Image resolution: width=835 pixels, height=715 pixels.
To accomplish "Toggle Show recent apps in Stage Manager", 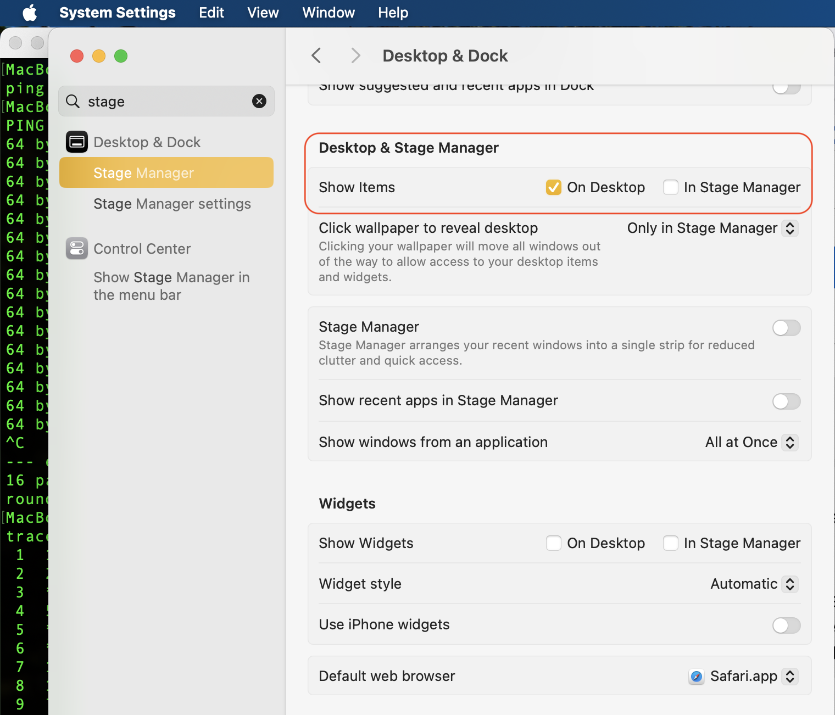I will (x=787, y=401).
